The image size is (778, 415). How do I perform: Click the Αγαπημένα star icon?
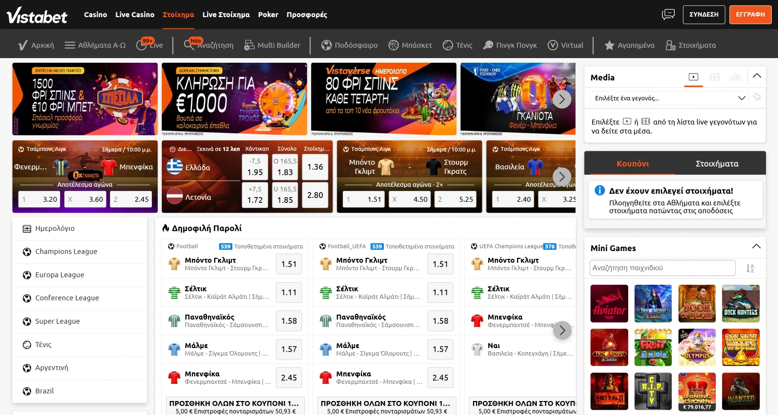[609, 45]
